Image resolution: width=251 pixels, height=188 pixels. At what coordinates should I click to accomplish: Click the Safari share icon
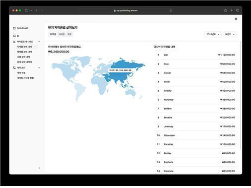point(226,10)
